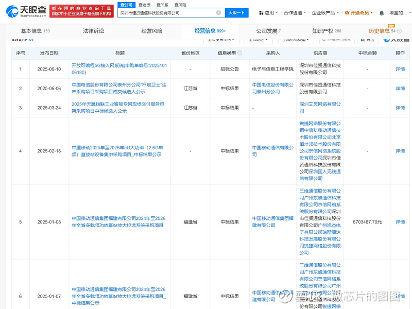The width and height of the screenshot is (412, 309).
Task: Open the 法律诉讼 tab
Action: click(94, 31)
